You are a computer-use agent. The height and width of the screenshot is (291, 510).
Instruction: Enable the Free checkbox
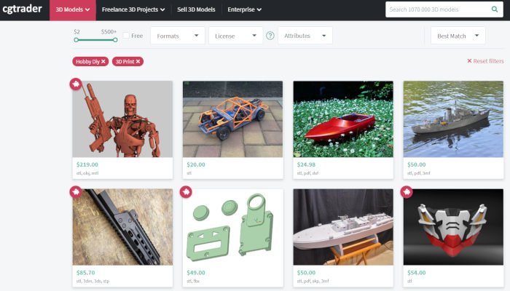click(127, 36)
